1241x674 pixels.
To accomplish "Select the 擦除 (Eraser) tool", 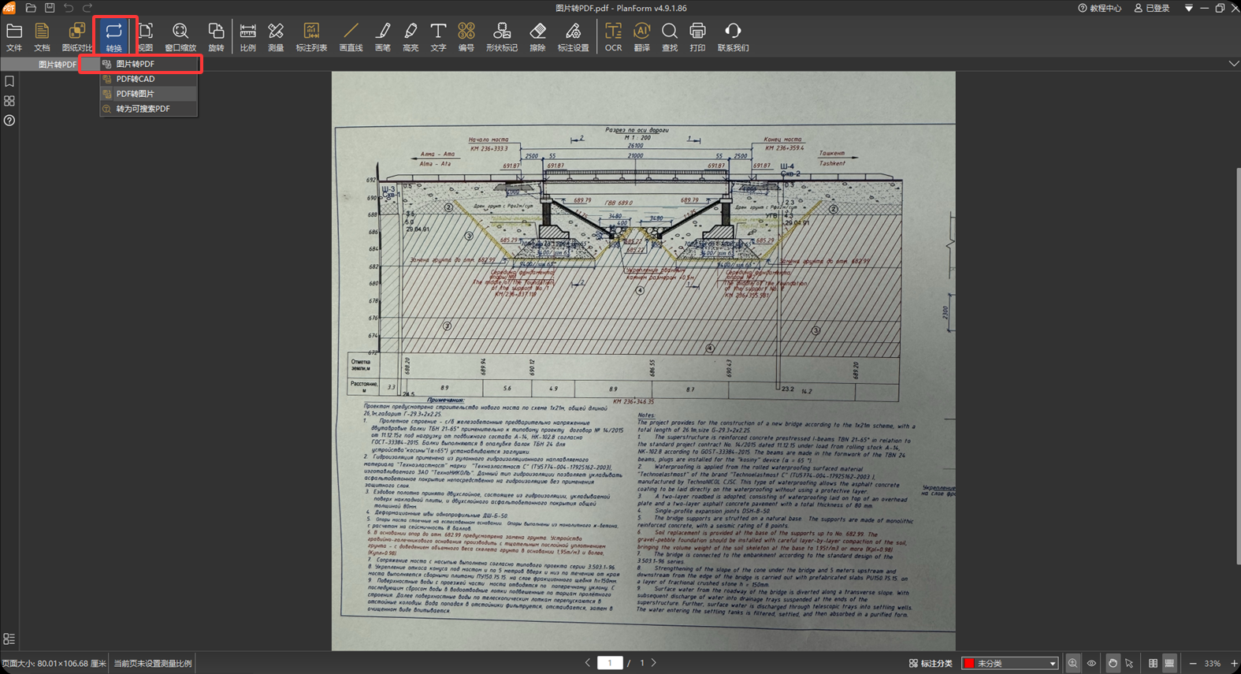I will click(537, 36).
